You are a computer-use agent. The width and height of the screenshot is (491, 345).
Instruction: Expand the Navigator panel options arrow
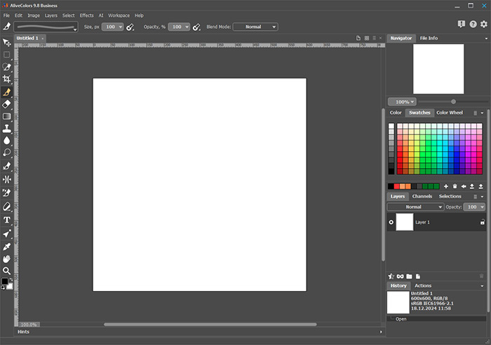pyautogui.click(x=486, y=38)
